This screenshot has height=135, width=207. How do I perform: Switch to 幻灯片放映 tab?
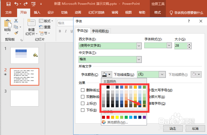point(96,13)
